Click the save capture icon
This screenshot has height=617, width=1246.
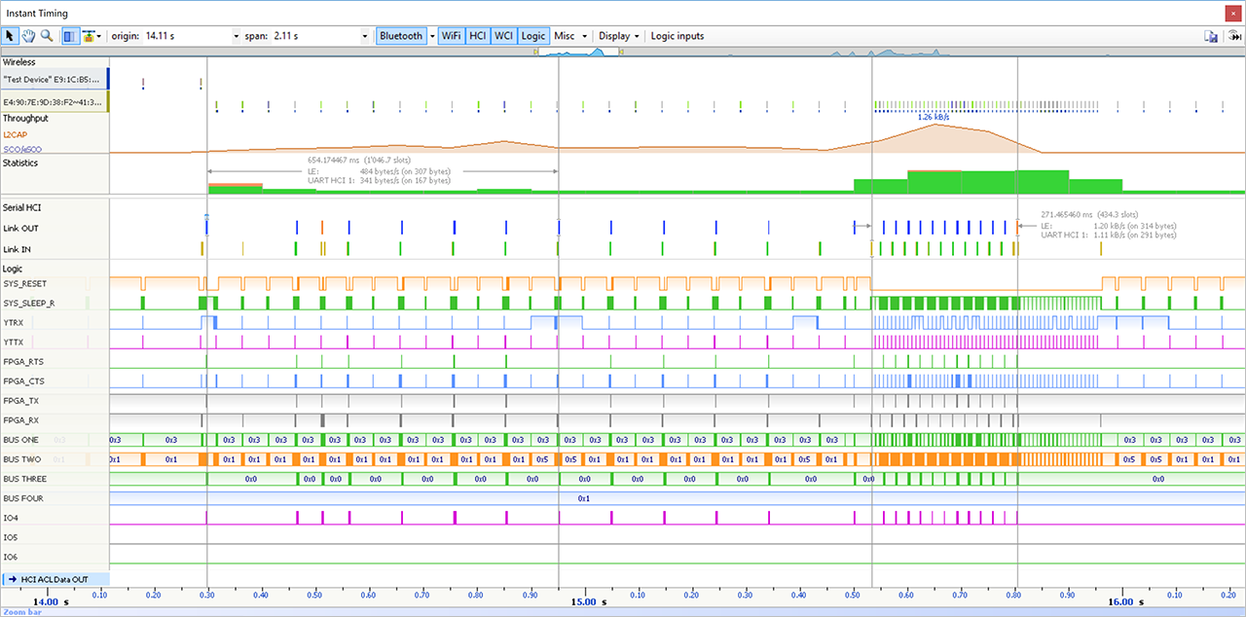pyautogui.click(x=1211, y=36)
